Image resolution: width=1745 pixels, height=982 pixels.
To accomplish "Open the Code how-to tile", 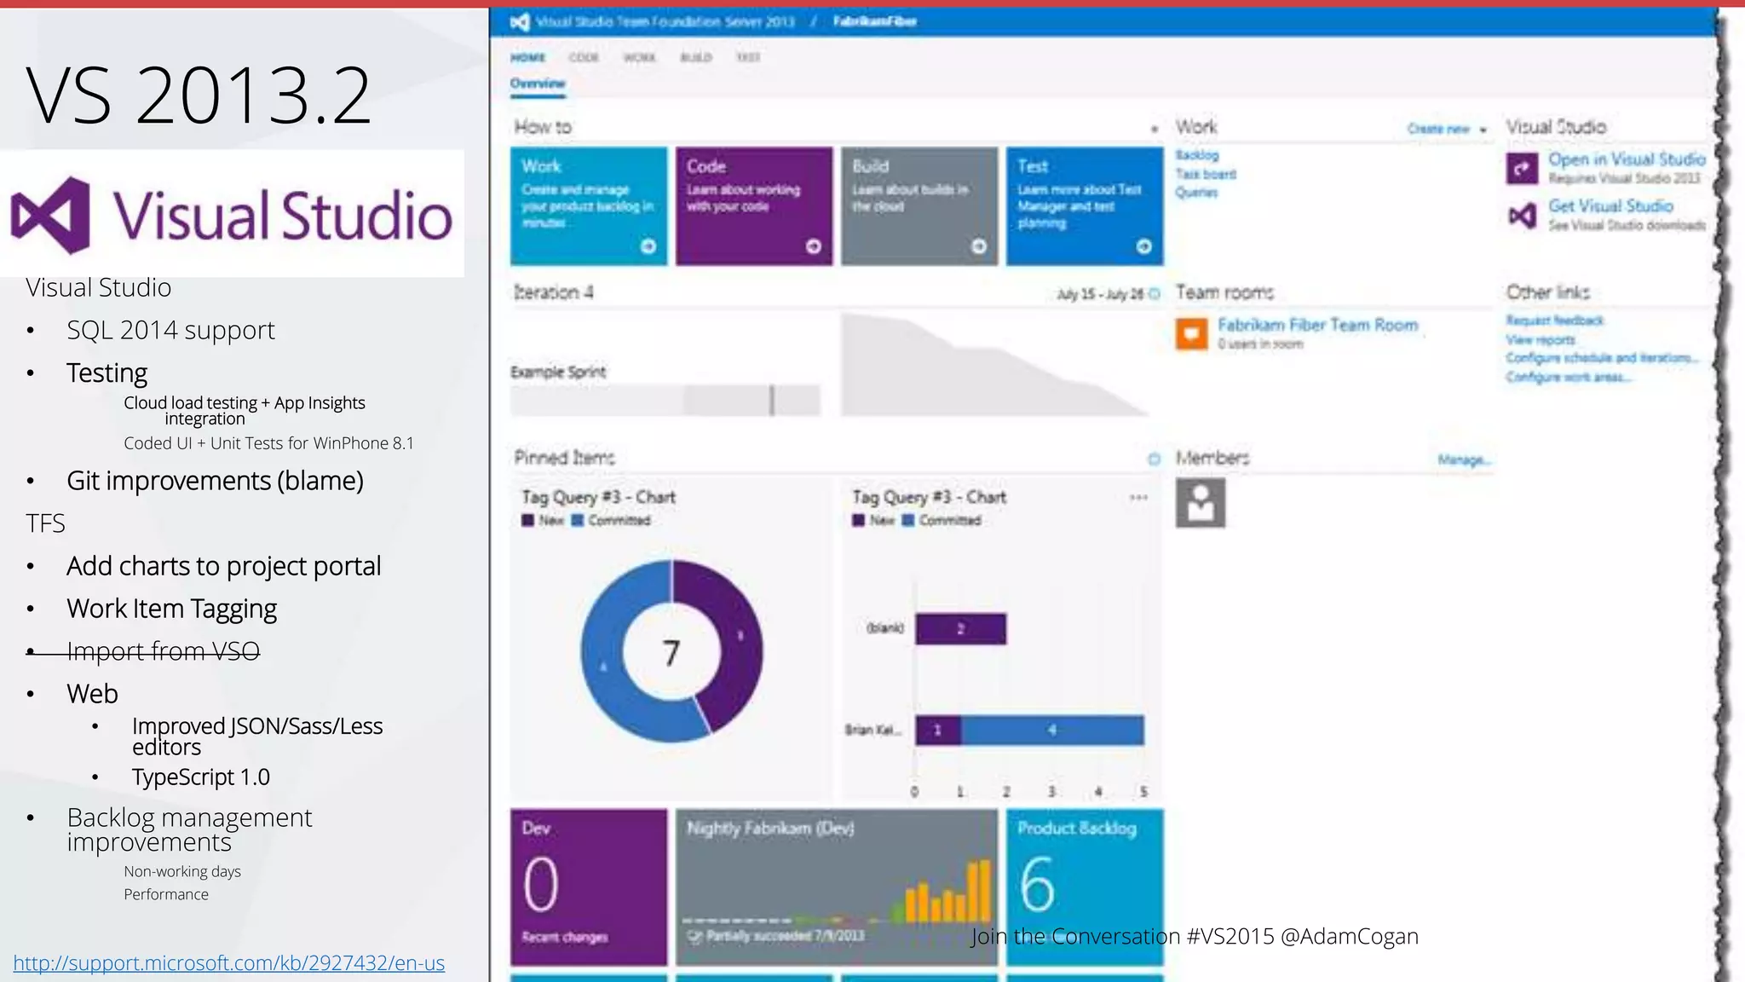I will click(754, 206).
